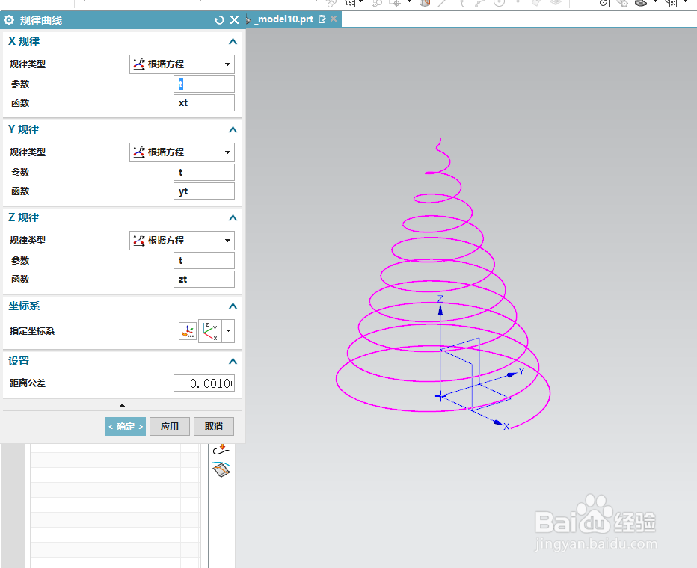The image size is (697, 568).
Task: Confirm with the 确定 button
Action: [126, 426]
